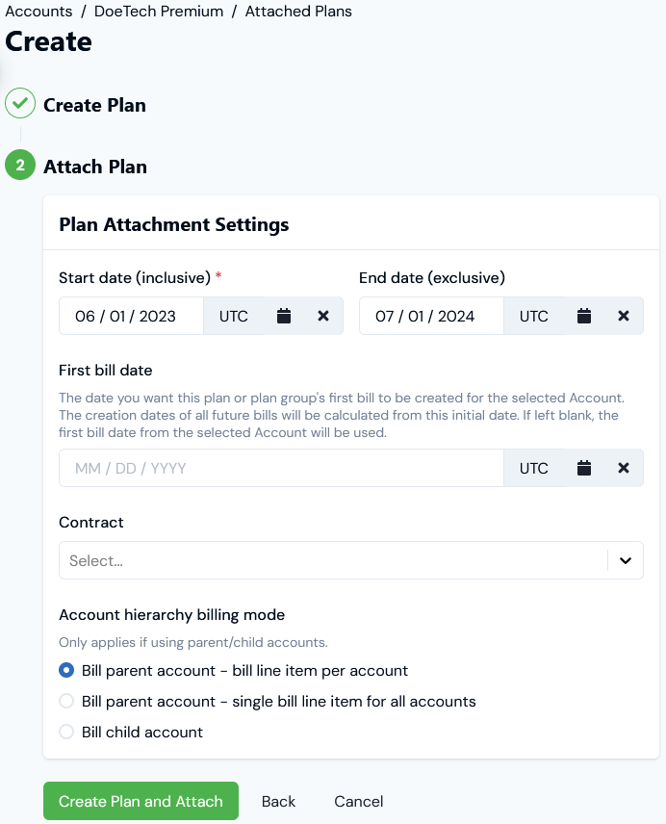Image resolution: width=666 pixels, height=824 pixels.
Task: Open the Contract select dropdown
Action: pyautogui.click(x=337, y=559)
